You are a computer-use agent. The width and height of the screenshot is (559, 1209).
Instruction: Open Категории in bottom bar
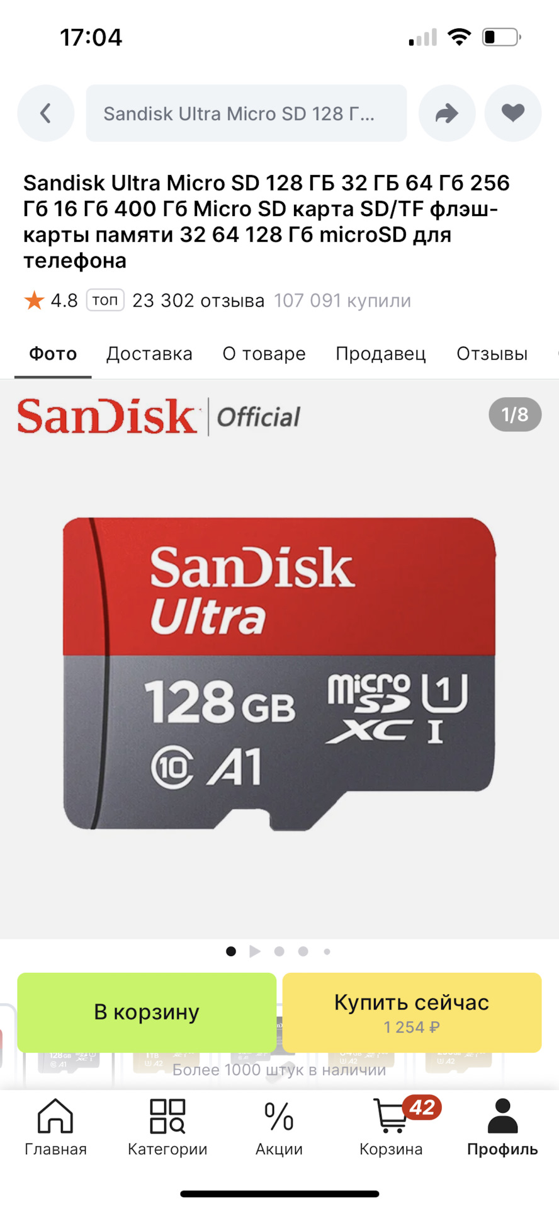click(x=167, y=1127)
